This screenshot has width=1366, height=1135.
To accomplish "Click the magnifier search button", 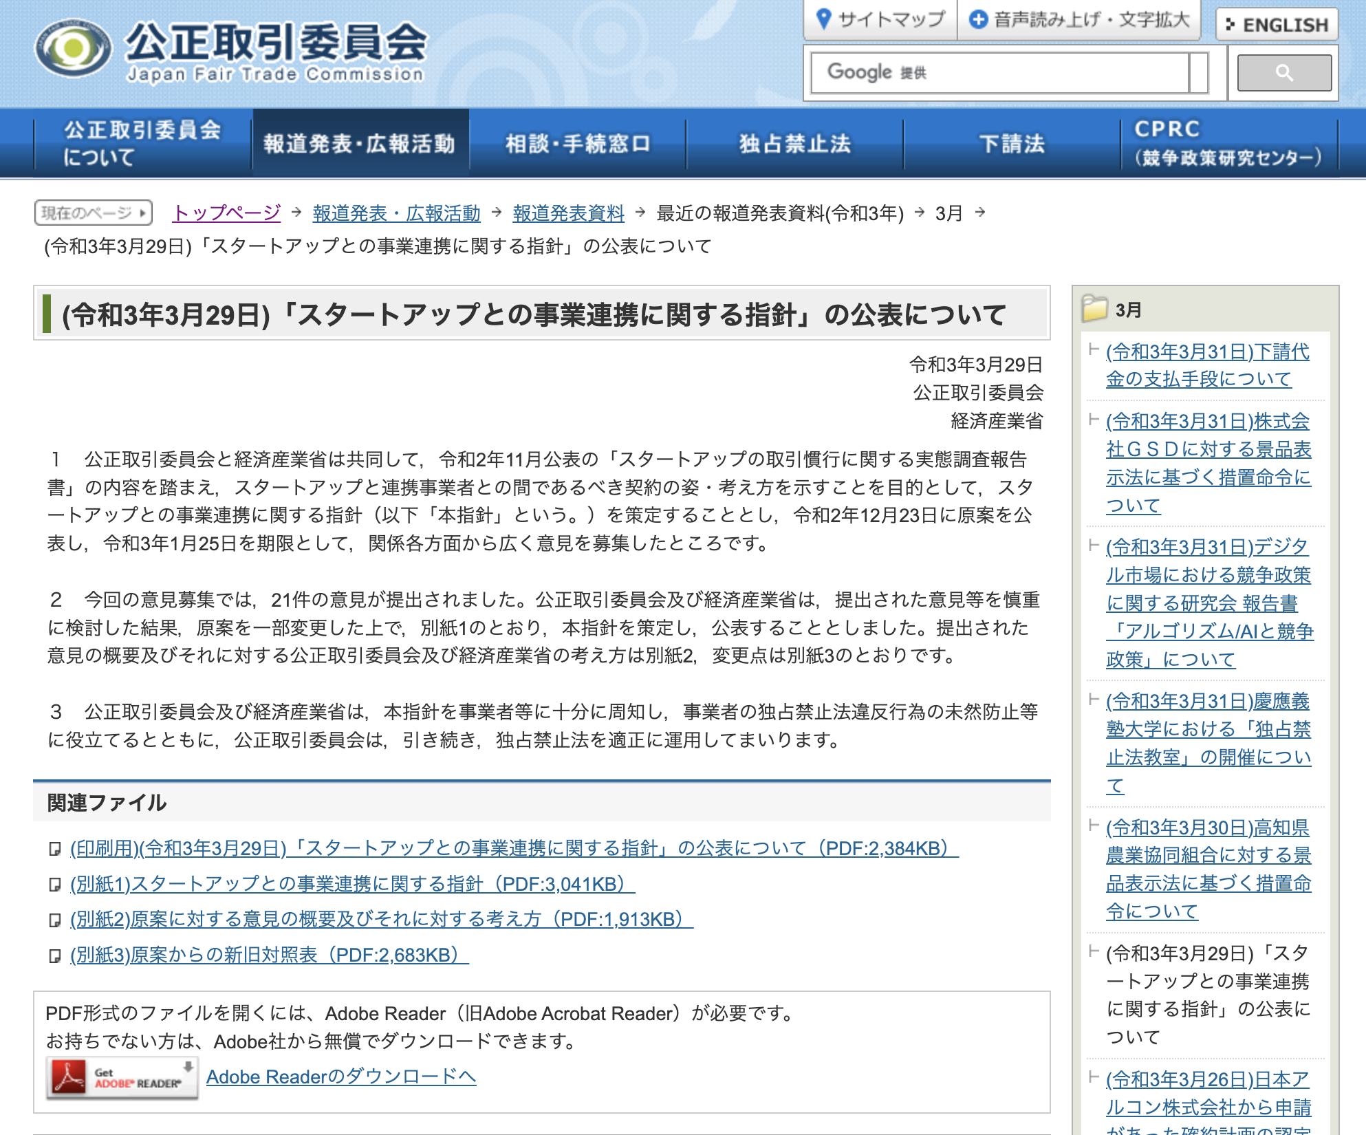I will click(1284, 73).
